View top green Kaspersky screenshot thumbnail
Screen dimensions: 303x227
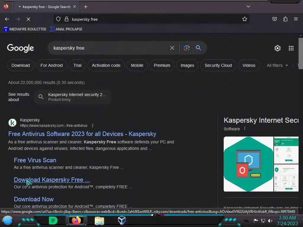(x=286, y=150)
